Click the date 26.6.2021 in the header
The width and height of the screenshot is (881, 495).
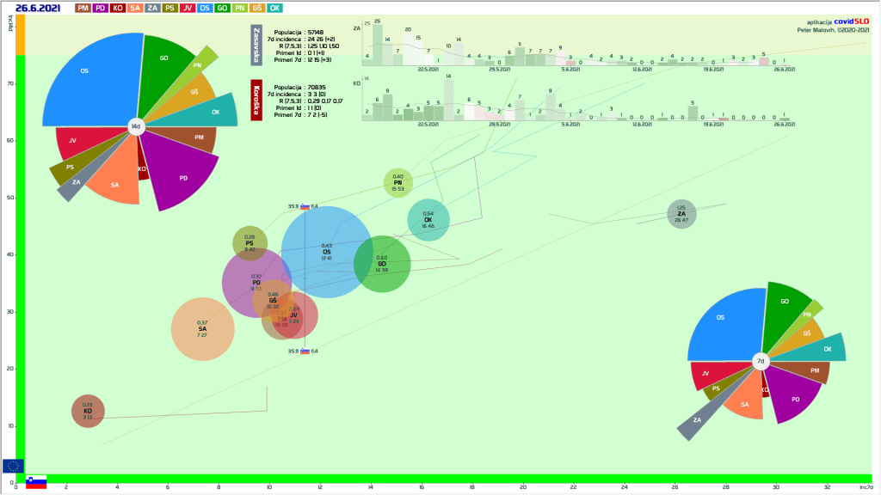[38, 8]
